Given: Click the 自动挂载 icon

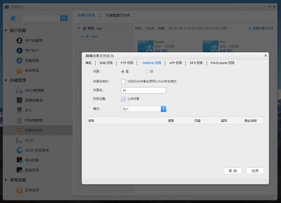Looking at the screenshot, I should pyautogui.click(x=19, y=160).
